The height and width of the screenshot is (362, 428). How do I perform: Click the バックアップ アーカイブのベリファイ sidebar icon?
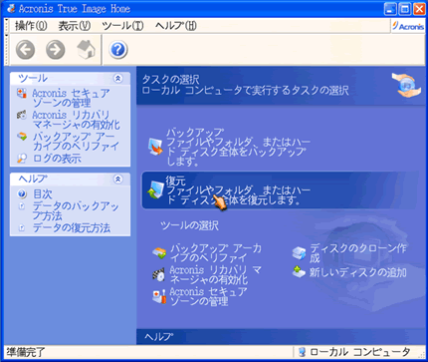point(22,137)
